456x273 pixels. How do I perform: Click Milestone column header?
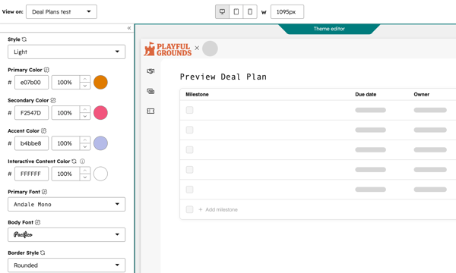click(x=197, y=94)
